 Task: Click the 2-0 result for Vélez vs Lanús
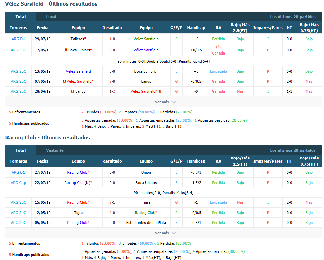coord(112,81)
